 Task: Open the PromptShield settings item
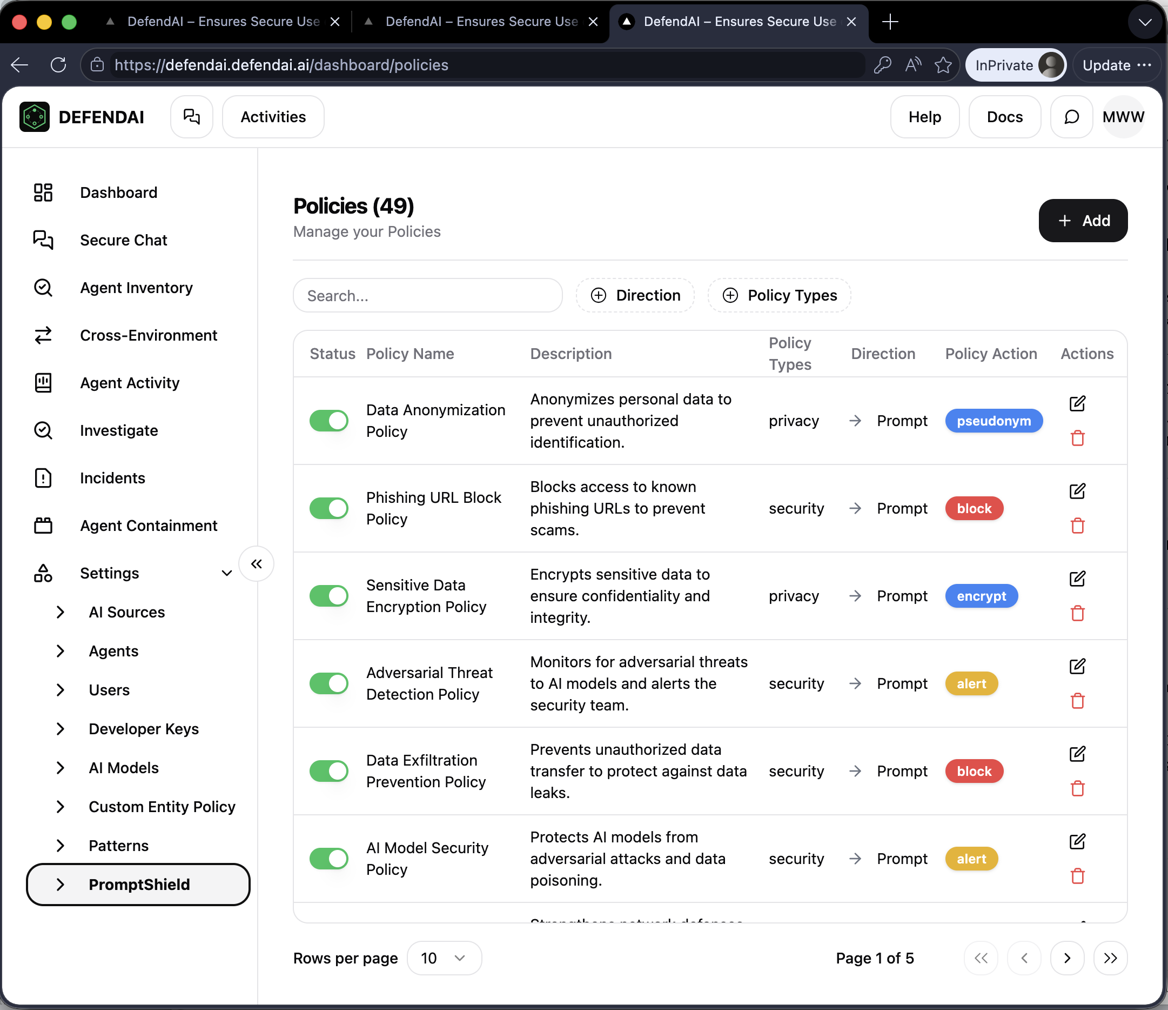click(x=138, y=884)
